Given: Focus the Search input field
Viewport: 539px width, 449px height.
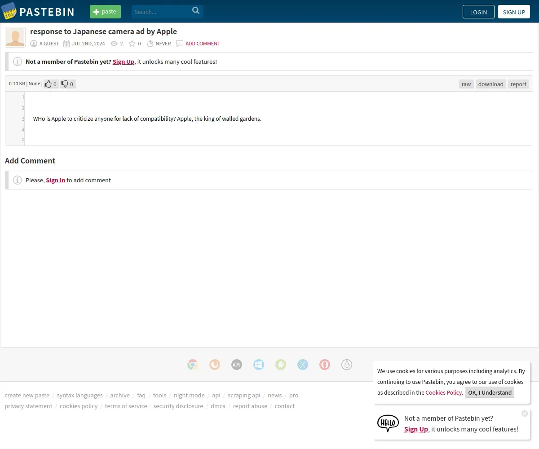Looking at the screenshot, I should (161, 12).
